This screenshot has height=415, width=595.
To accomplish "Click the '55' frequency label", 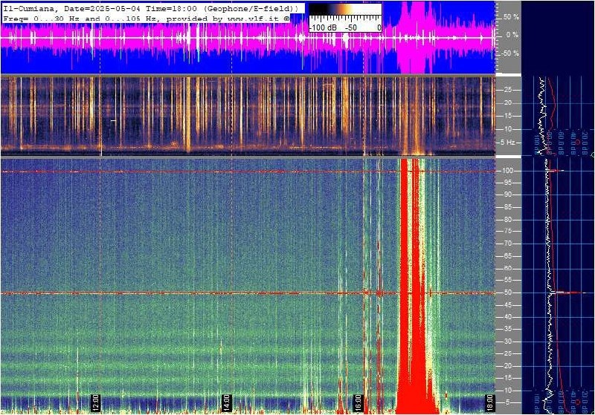I will pyautogui.click(x=508, y=280).
